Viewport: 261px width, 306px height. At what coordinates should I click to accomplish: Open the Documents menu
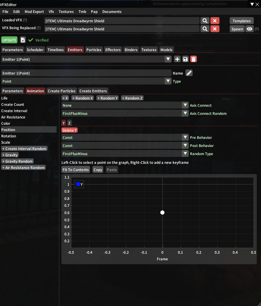(x=112, y=11)
